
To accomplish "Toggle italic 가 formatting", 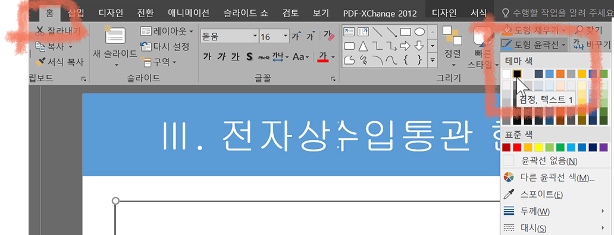I will [221, 57].
